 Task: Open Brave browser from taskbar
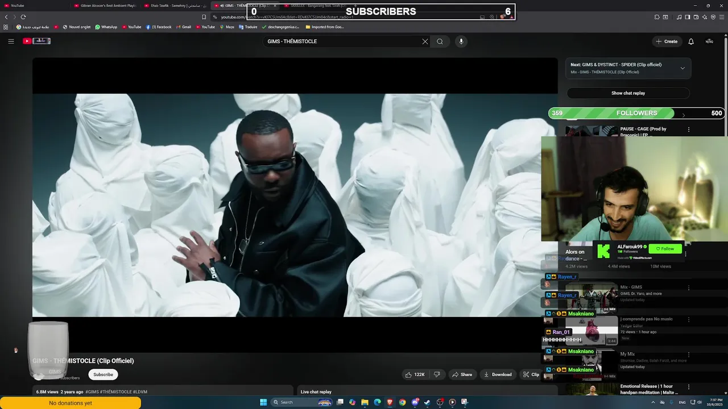click(x=390, y=402)
